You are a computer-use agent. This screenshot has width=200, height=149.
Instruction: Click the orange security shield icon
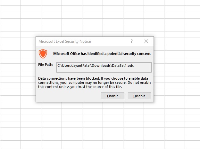(43, 54)
